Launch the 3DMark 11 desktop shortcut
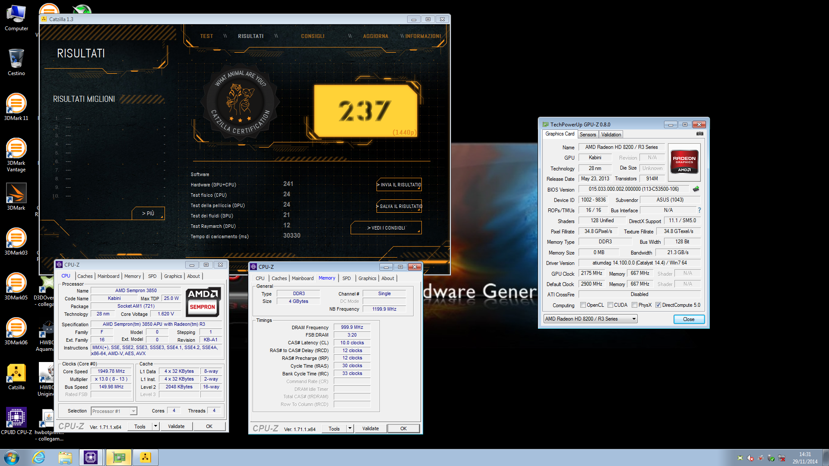The height and width of the screenshot is (466, 829). [x=16, y=107]
